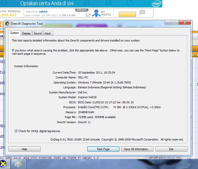This screenshot has height=169, width=198.
Task: Click the DirectX icon in the title bar
Action: [7, 24]
